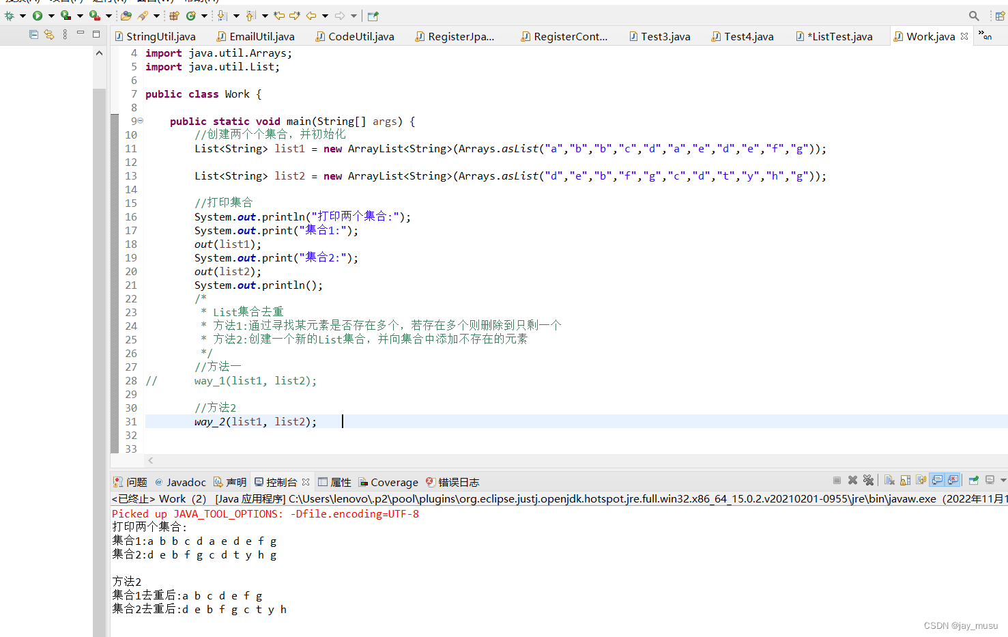Screen dimensions: 1008x637
Task: Pin the Console view
Action: click(x=973, y=480)
